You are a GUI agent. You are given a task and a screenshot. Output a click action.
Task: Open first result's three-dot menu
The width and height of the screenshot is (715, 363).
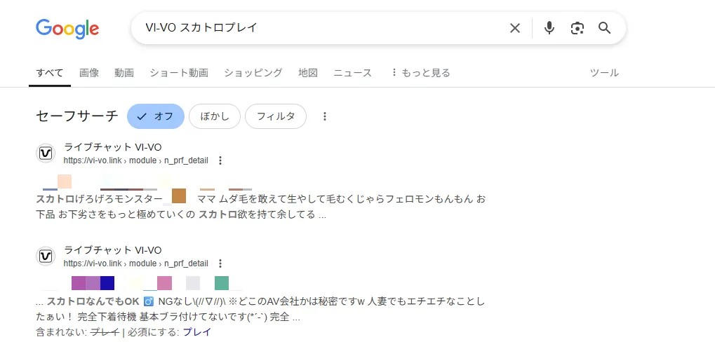[x=220, y=160]
